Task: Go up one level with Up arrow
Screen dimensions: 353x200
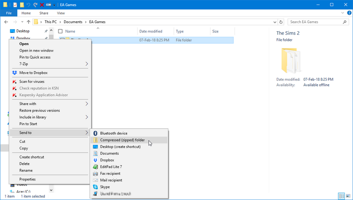Action: (x=28, y=22)
